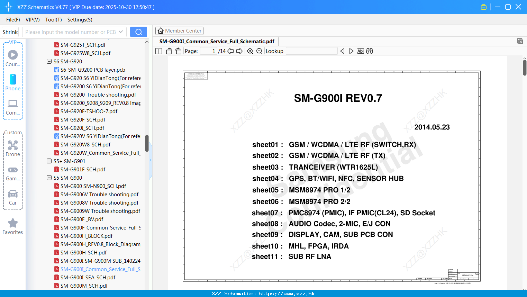Screen dimensions: 527x297
Task: Collapse the left panel splitter handle
Action: point(151,160)
